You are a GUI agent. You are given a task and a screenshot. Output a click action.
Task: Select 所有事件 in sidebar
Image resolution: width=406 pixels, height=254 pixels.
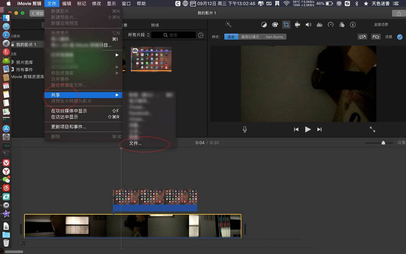point(24,69)
